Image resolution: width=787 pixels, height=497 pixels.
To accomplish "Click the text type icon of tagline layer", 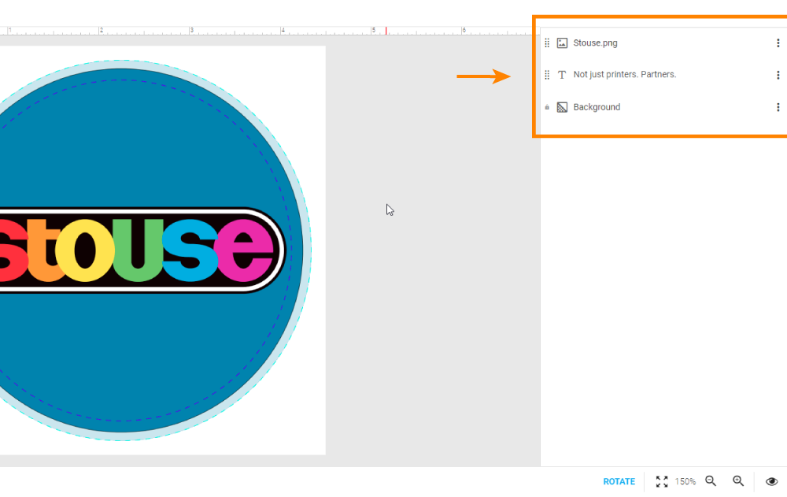I will tap(562, 75).
